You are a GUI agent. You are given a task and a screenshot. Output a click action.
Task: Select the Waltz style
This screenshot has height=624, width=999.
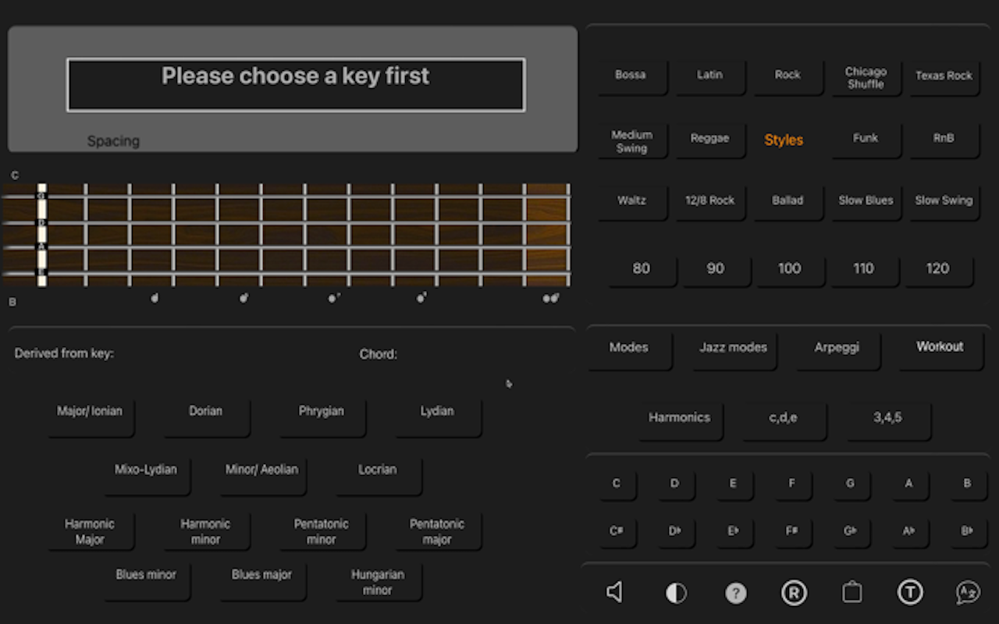631,201
